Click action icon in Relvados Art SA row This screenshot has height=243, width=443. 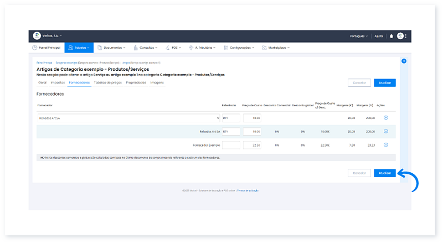[x=386, y=131]
